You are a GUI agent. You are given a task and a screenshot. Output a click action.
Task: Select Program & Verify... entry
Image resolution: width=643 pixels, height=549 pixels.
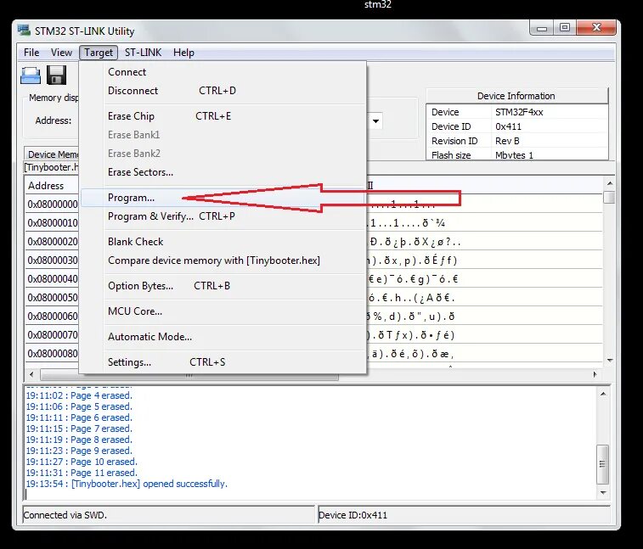pyautogui.click(x=223, y=216)
